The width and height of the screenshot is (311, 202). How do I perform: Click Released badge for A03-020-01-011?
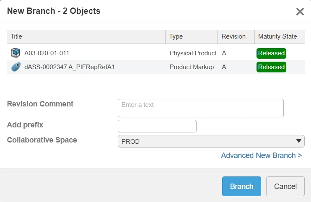pyautogui.click(x=271, y=53)
